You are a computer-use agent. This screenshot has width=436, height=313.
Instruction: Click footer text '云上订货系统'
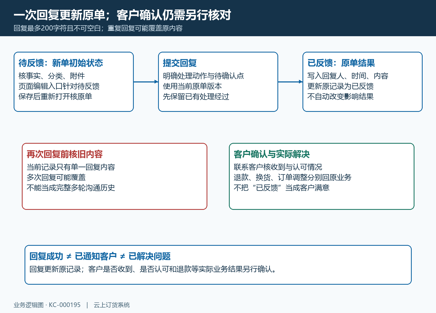coord(112,305)
